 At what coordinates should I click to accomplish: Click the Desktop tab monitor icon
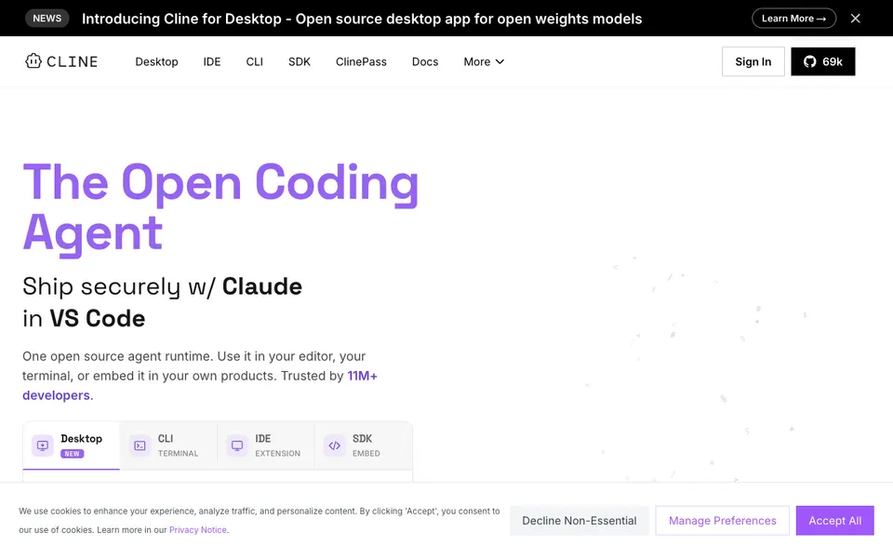click(x=43, y=445)
